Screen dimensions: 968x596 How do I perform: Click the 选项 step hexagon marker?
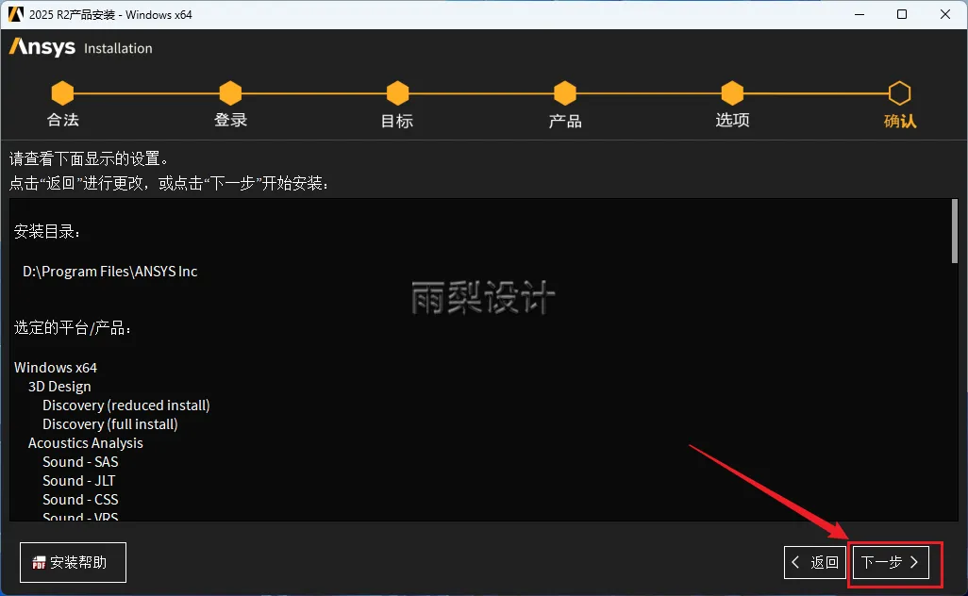tap(732, 93)
